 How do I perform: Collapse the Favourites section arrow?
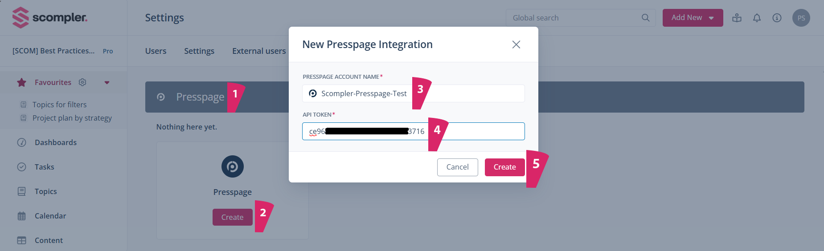(107, 82)
